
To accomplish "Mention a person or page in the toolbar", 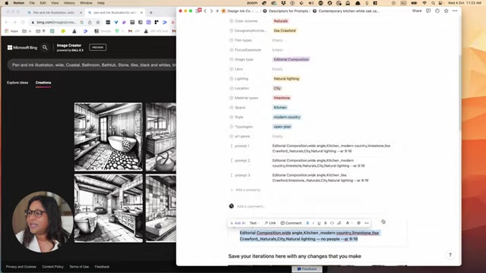I will coord(358,223).
